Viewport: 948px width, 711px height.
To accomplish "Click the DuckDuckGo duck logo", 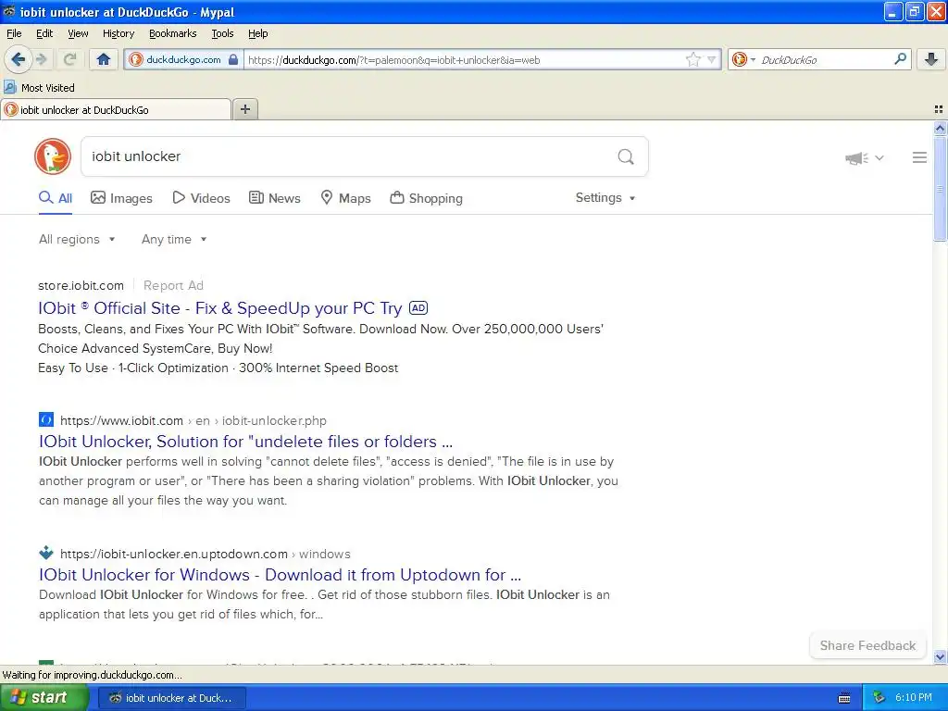I will tap(53, 156).
